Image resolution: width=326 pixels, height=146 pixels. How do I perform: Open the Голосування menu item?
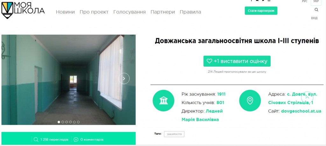click(130, 12)
